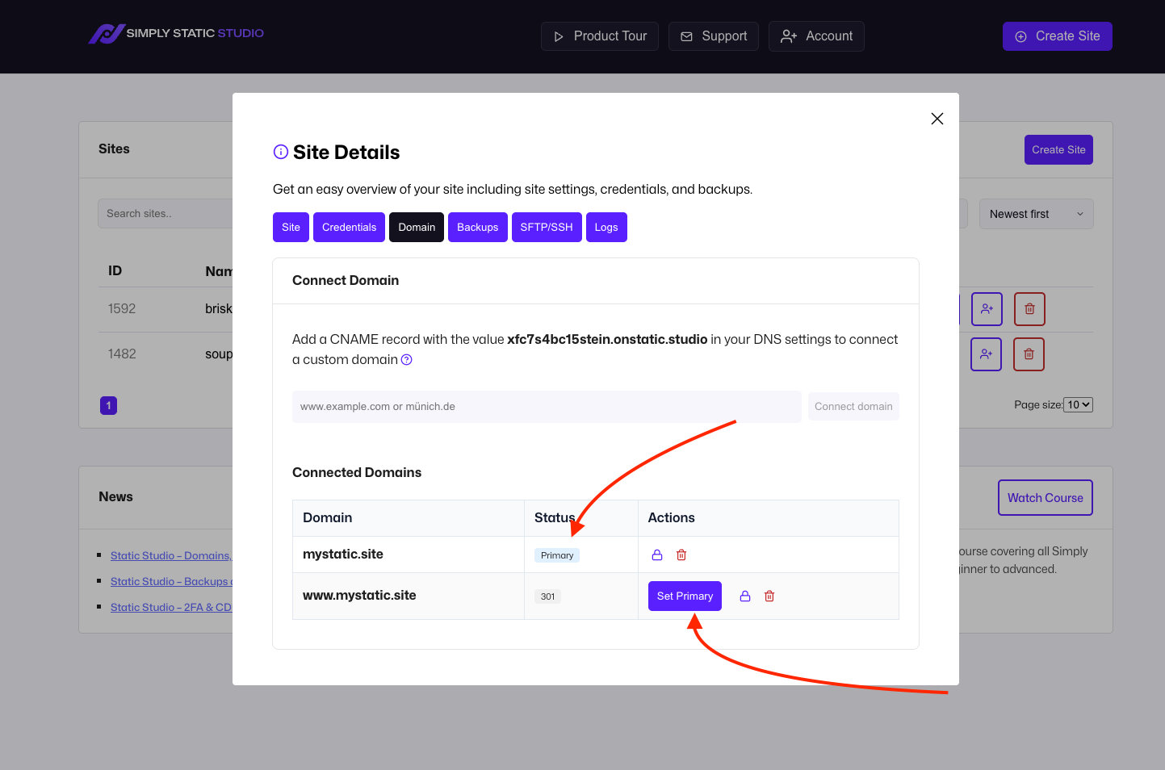1165x770 pixels.
Task: Go to page 1 of sites
Action: point(109,405)
